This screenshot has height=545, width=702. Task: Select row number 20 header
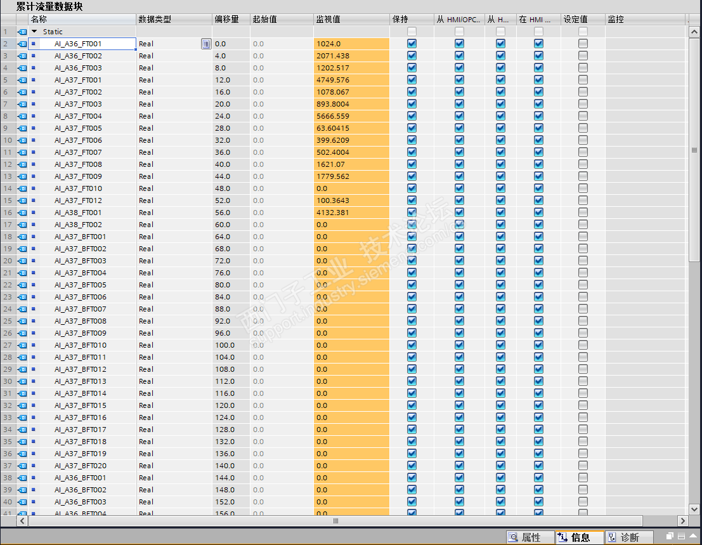[x=8, y=261]
